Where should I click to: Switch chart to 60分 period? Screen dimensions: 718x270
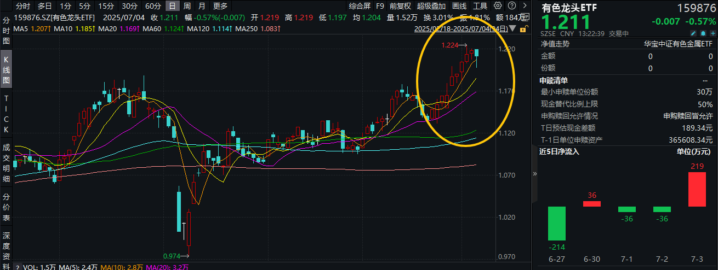(x=153, y=6)
